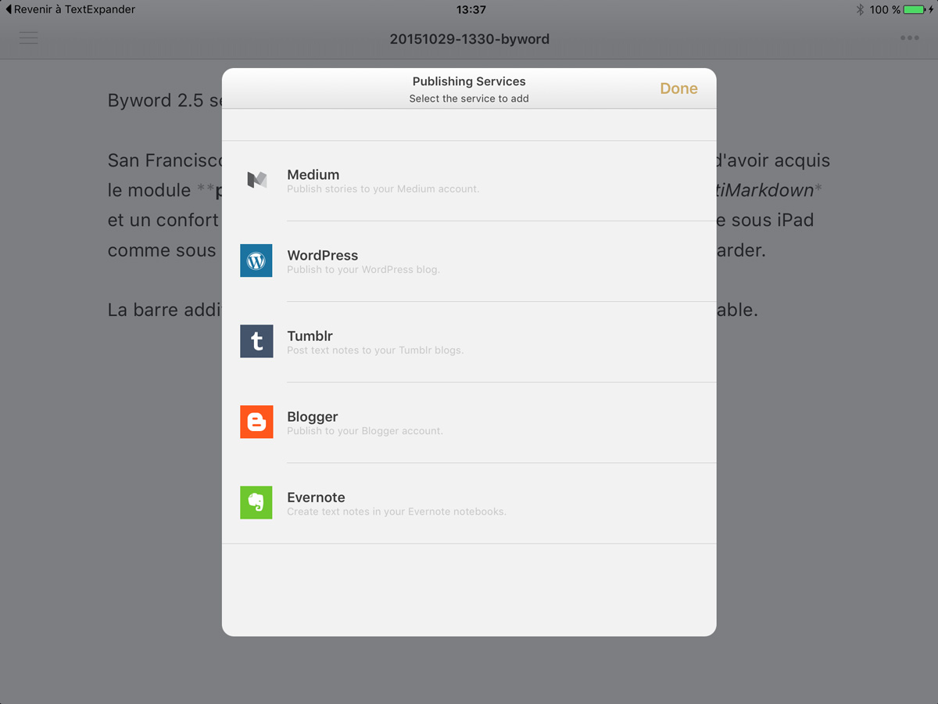Tap the Bluetooth status icon

point(860,9)
